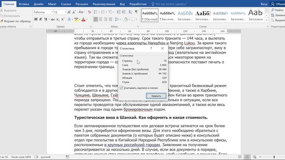Switch to Макет tab

click(x=52, y=4)
